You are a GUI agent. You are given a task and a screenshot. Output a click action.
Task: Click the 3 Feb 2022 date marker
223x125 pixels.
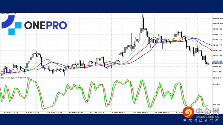118,112
